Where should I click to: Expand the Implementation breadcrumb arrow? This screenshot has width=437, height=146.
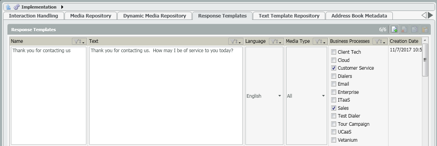(x=62, y=7)
